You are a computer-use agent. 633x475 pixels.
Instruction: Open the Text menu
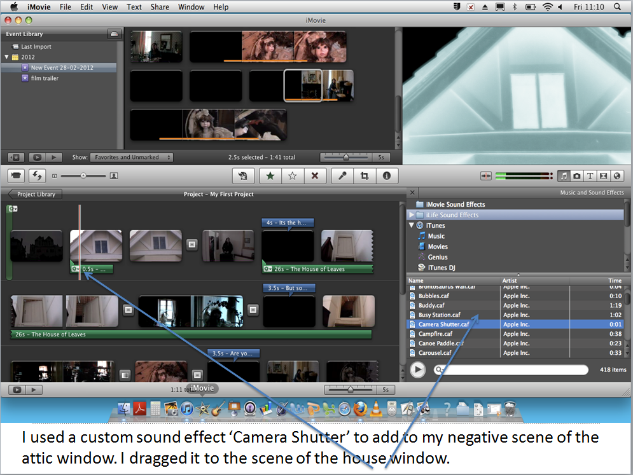[x=134, y=7]
